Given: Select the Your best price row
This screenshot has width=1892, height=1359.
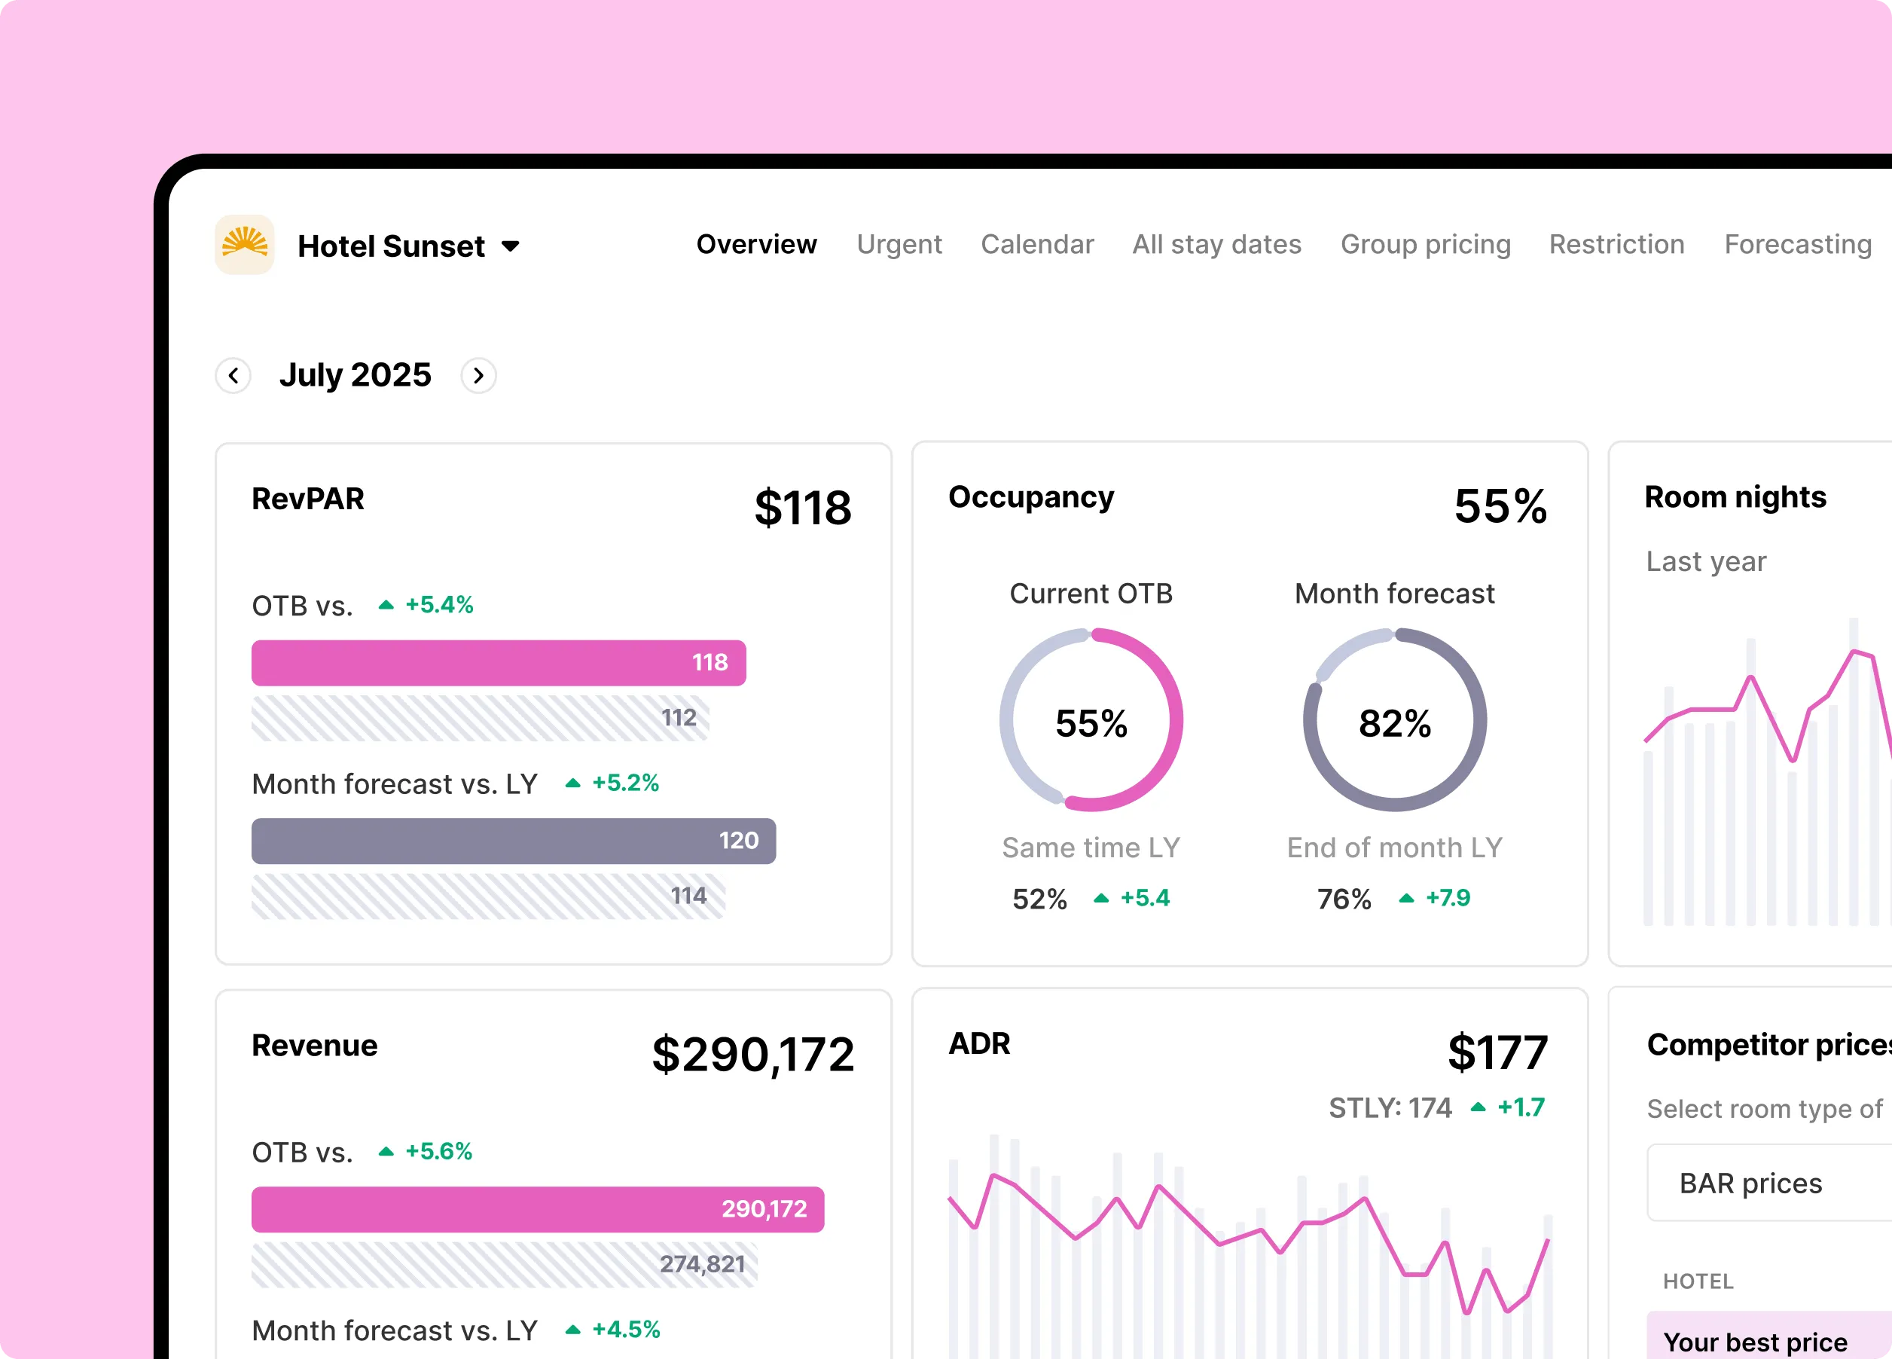Looking at the screenshot, I should coord(1769,1336).
